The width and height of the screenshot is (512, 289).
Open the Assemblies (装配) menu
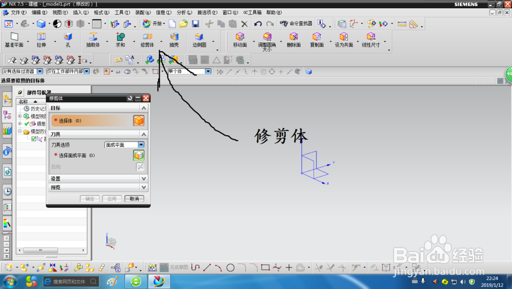click(143, 12)
